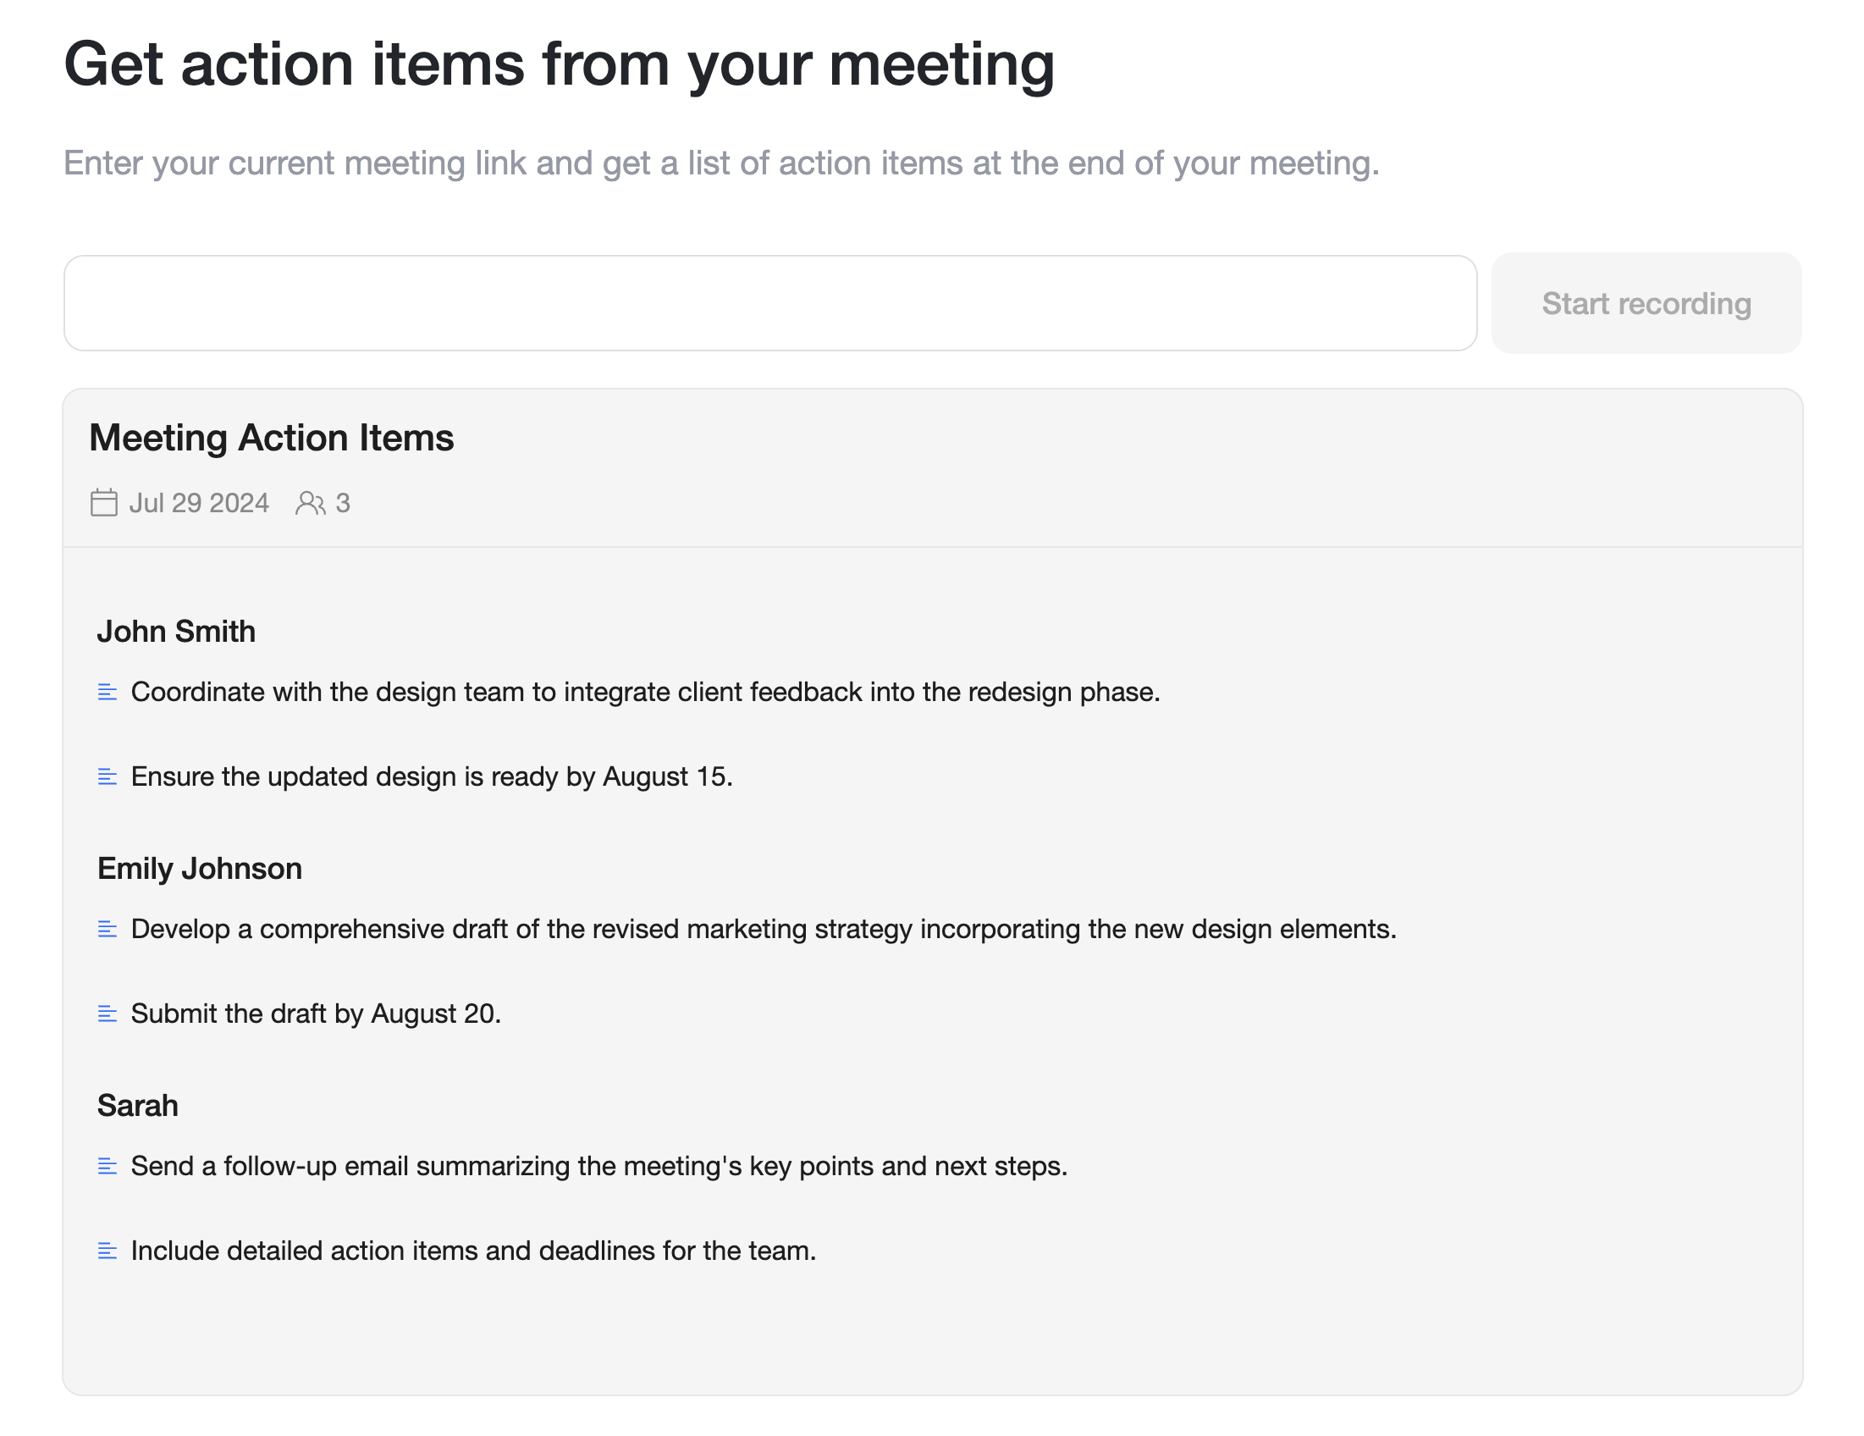
Task: Click the Jul 29 2024 date text
Action: click(199, 503)
